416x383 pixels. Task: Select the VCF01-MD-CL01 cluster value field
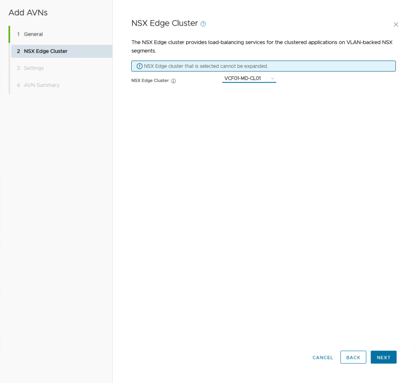point(243,78)
